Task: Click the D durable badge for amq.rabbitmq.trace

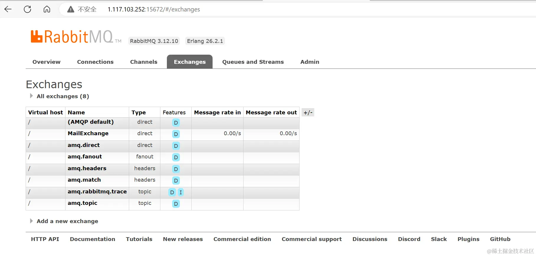Action: (172, 192)
